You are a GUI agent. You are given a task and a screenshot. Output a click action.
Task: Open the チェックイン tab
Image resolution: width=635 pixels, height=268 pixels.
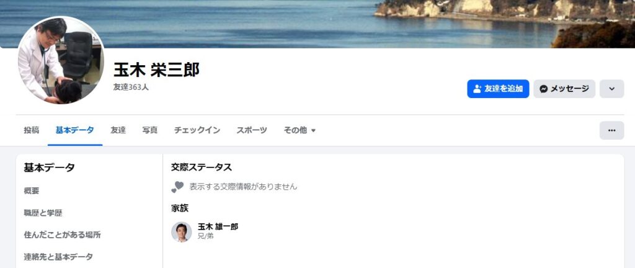[197, 130]
